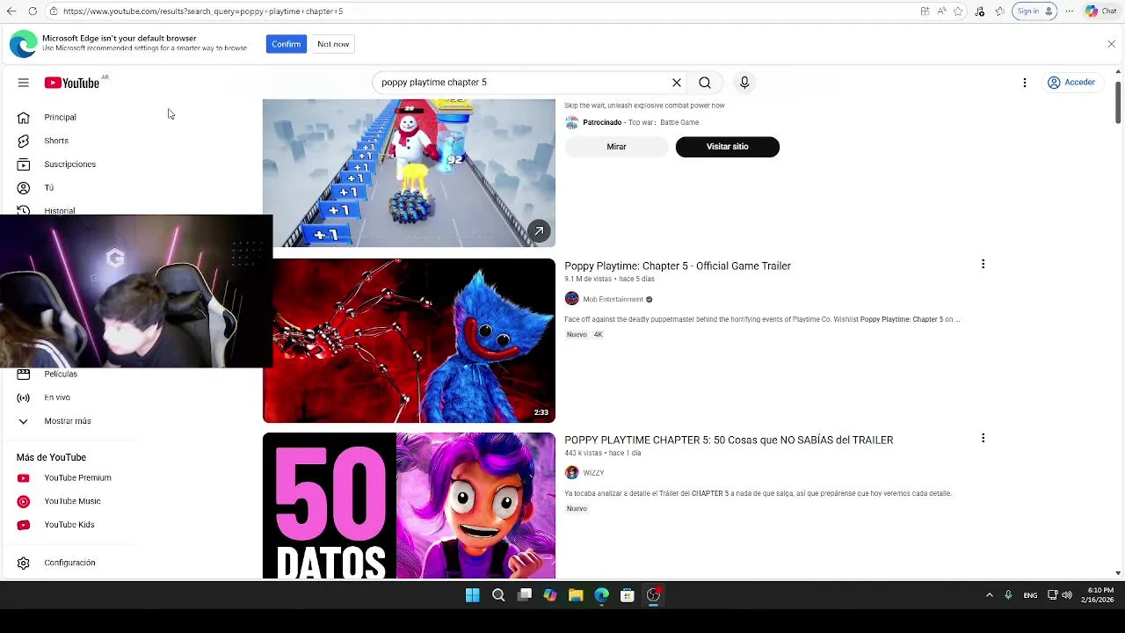Click the Mirar button on the ad
Image resolution: width=1125 pixels, height=633 pixels.
pyautogui.click(x=616, y=147)
